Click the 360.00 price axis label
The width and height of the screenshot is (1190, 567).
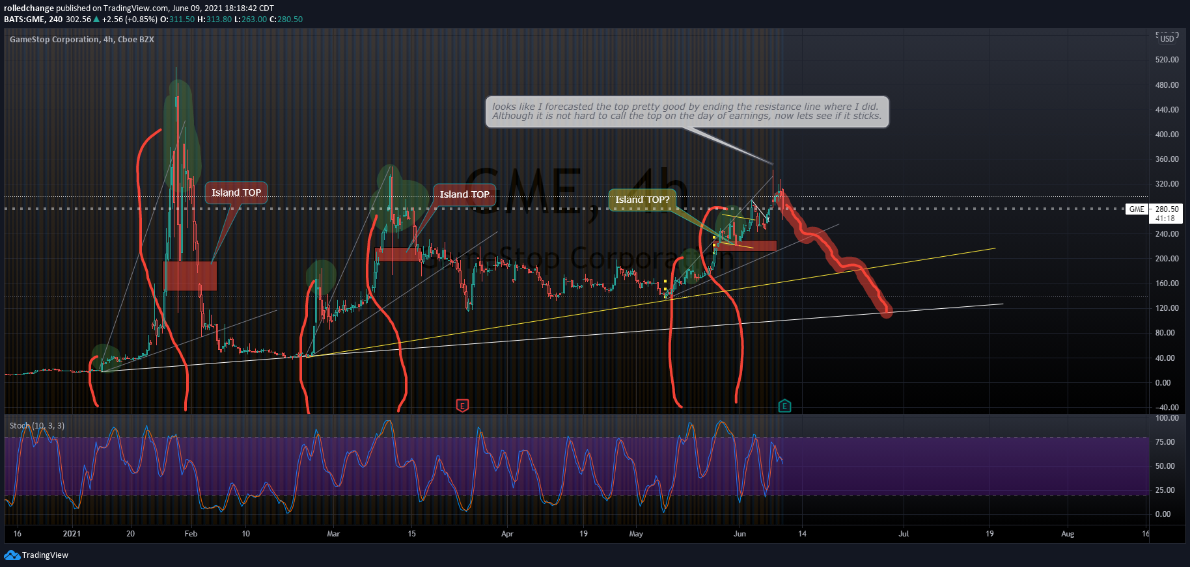(1167, 159)
